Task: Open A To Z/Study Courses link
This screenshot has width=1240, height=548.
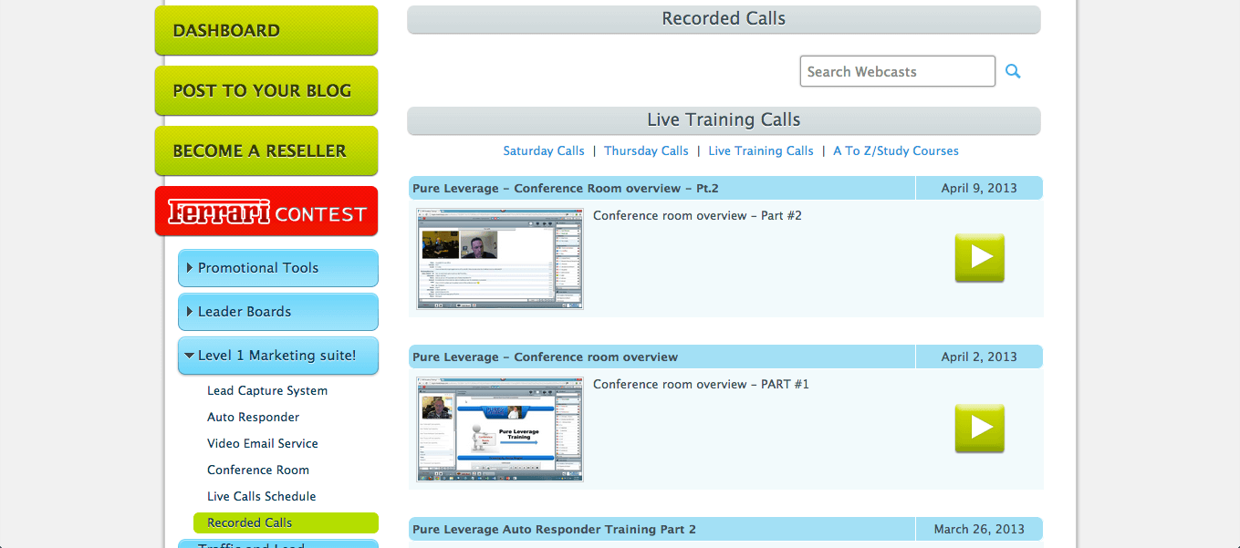Action: click(x=896, y=150)
